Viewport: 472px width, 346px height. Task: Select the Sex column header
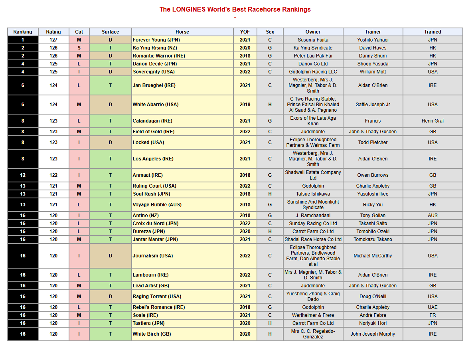[x=270, y=32]
